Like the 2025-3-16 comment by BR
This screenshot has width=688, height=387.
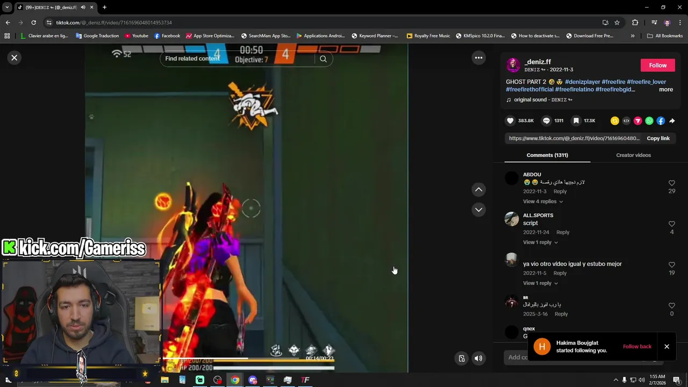coord(671,306)
